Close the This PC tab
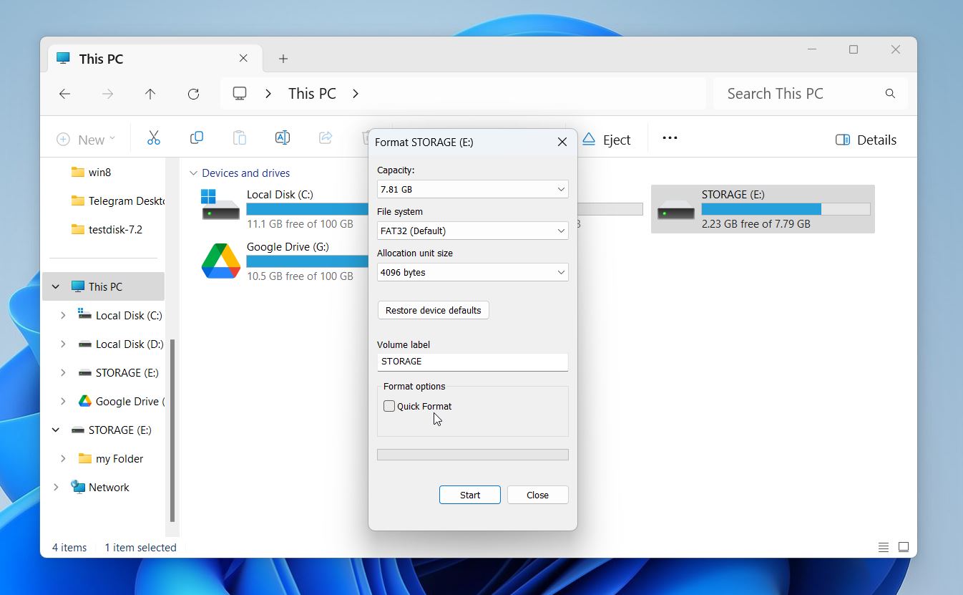The width and height of the screenshot is (963, 595). click(243, 58)
